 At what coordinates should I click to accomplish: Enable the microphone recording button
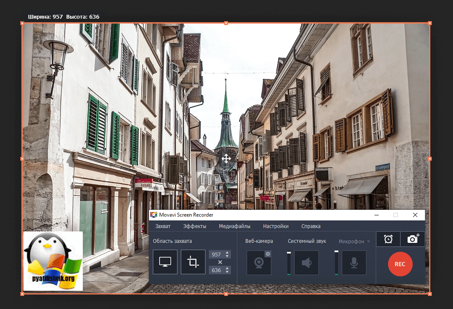354,263
